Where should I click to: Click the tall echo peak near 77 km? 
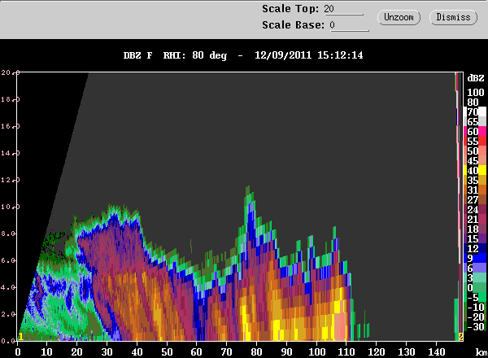(x=247, y=194)
